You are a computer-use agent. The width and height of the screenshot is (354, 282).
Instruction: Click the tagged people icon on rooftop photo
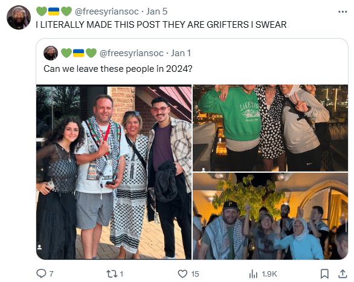tap(204, 169)
